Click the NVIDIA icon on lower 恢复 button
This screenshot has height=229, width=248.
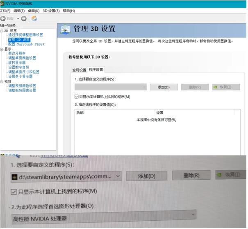click(x=219, y=175)
